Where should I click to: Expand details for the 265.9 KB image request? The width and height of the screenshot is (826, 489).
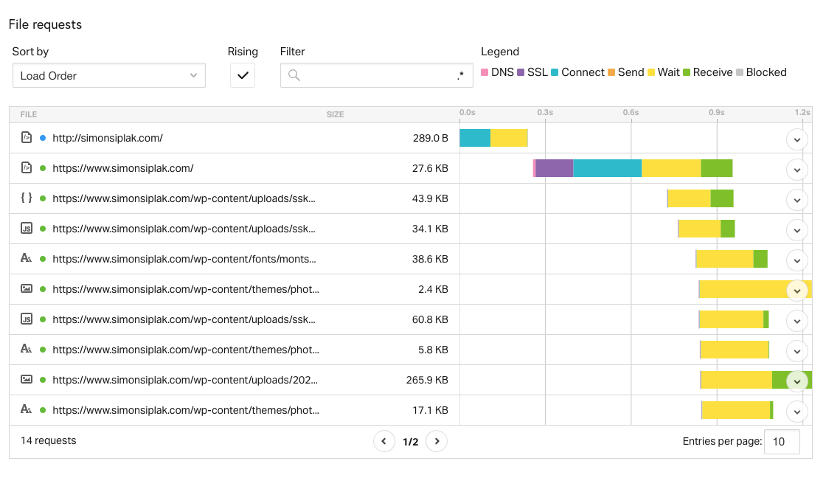point(797,381)
